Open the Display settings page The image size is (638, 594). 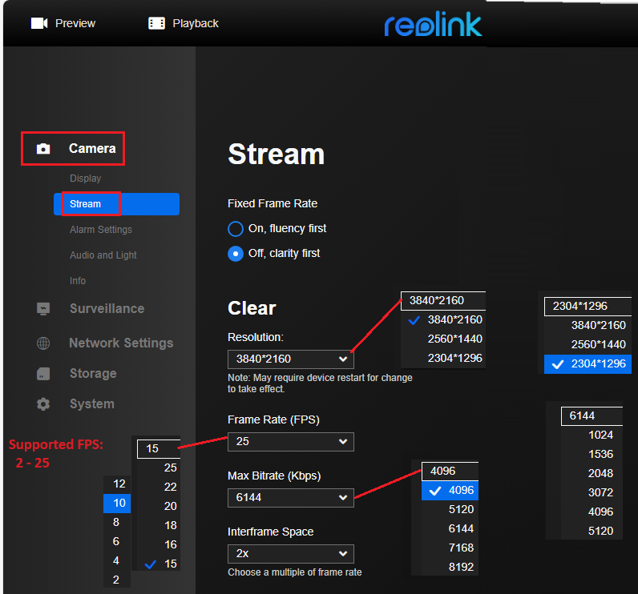click(x=86, y=179)
